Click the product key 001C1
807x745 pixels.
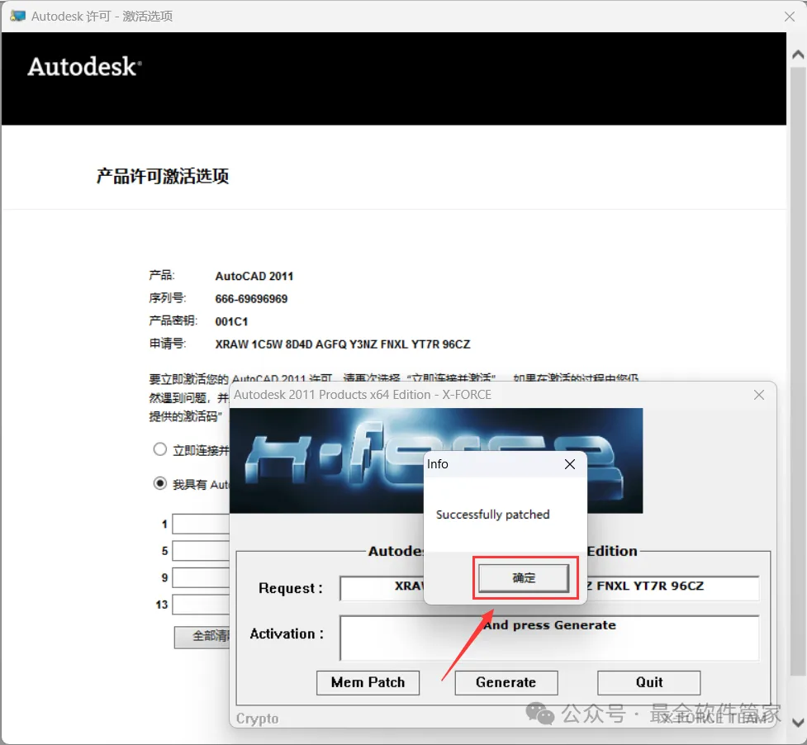[x=231, y=321]
